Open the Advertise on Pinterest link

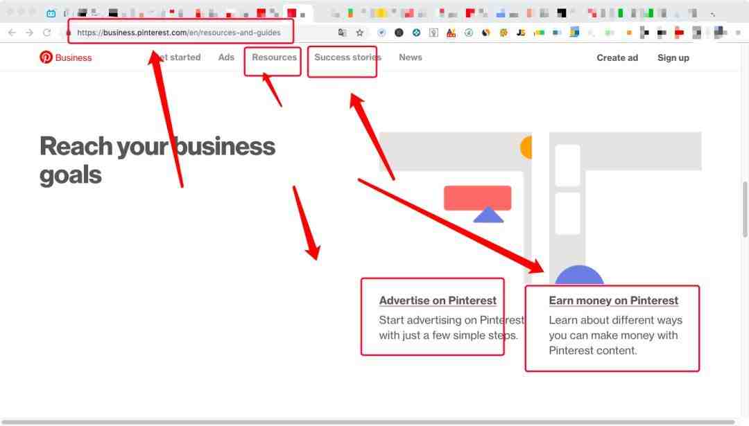pos(438,301)
